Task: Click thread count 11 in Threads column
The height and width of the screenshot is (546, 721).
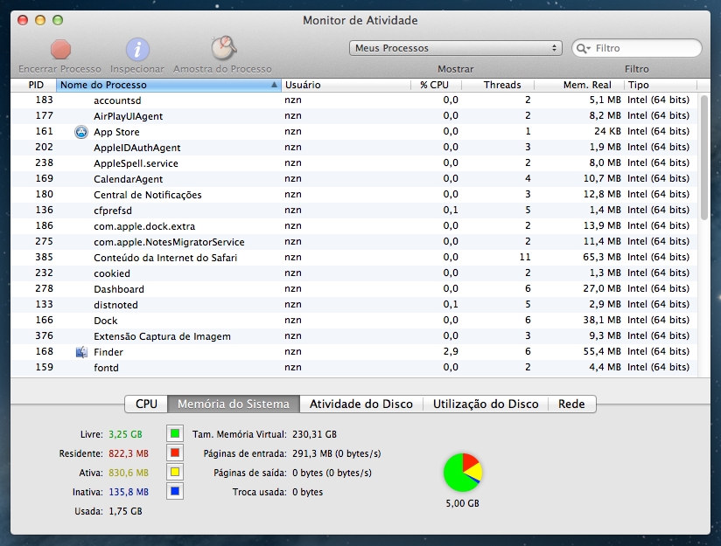Action: (x=525, y=257)
